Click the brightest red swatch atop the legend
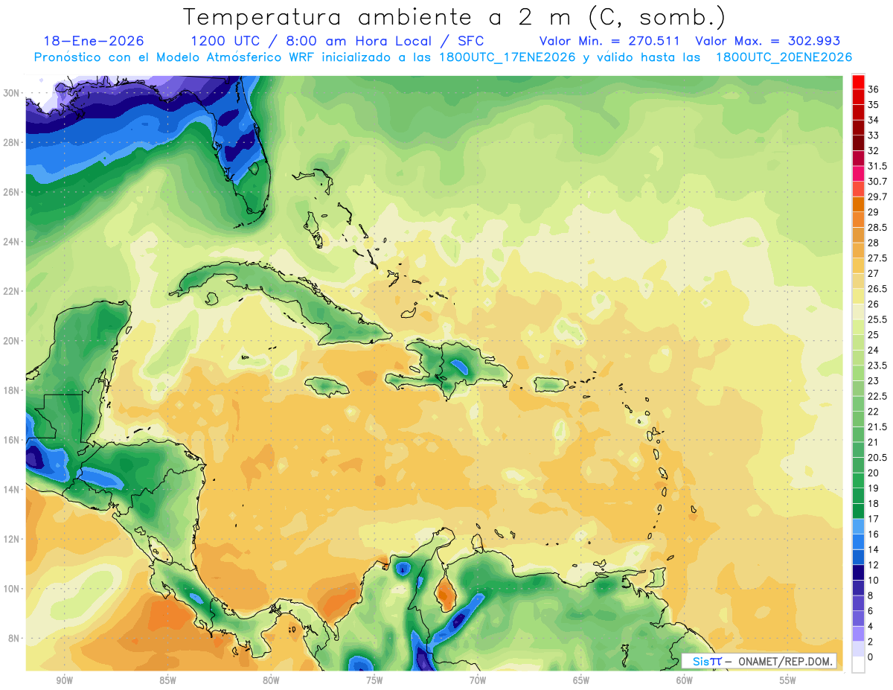 point(858,83)
